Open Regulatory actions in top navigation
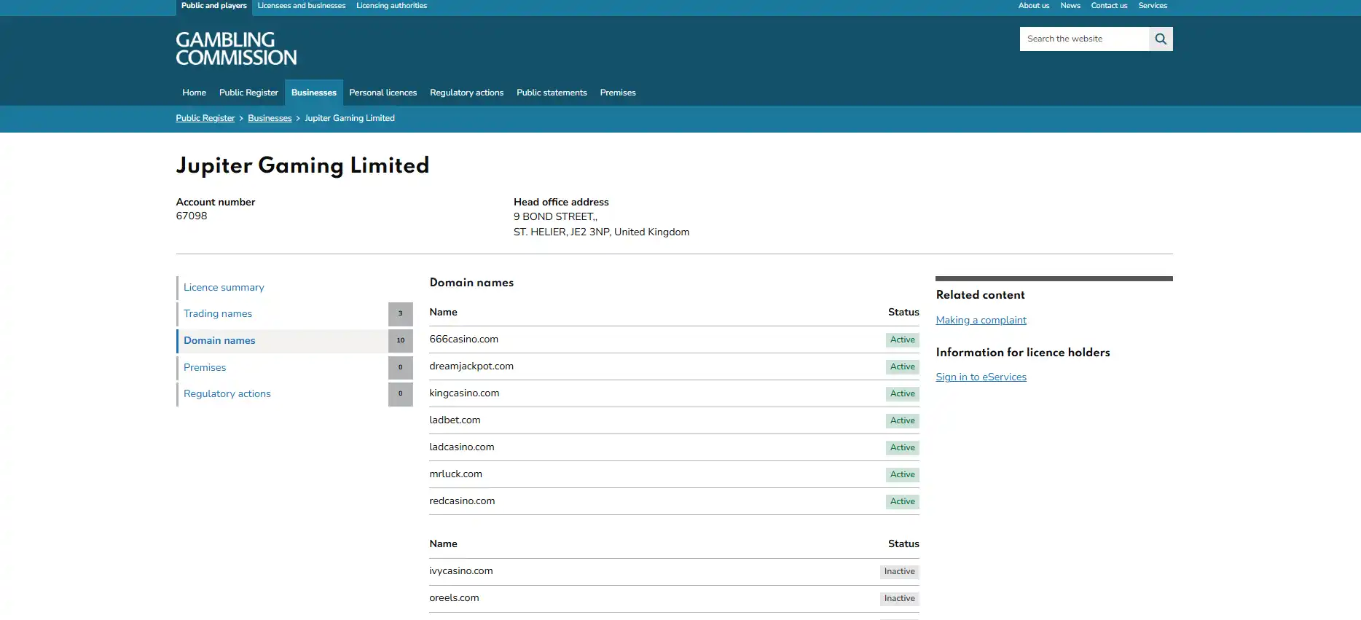1361x620 pixels. 467,93
